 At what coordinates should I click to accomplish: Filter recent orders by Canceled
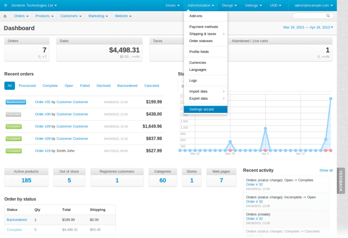pyautogui.click(x=151, y=86)
